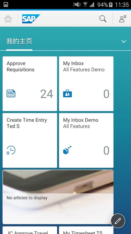Select the 我的主页 tab

click(19, 41)
